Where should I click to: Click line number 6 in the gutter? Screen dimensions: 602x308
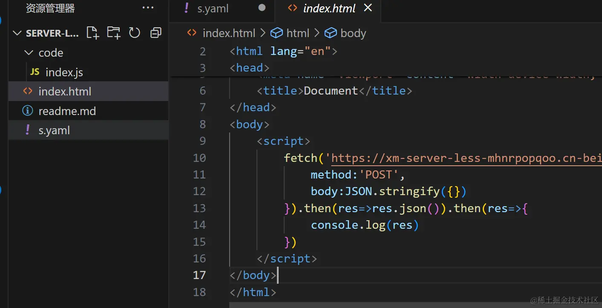202,91
